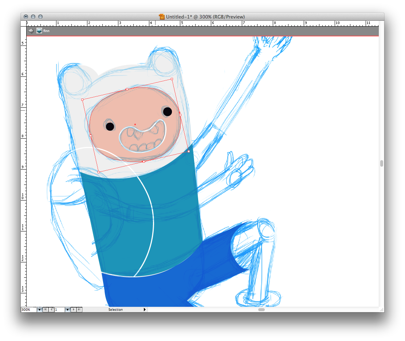This screenshot has width=405, height=341.
Task: Open the artboard number dropdown
Action: 67,310
